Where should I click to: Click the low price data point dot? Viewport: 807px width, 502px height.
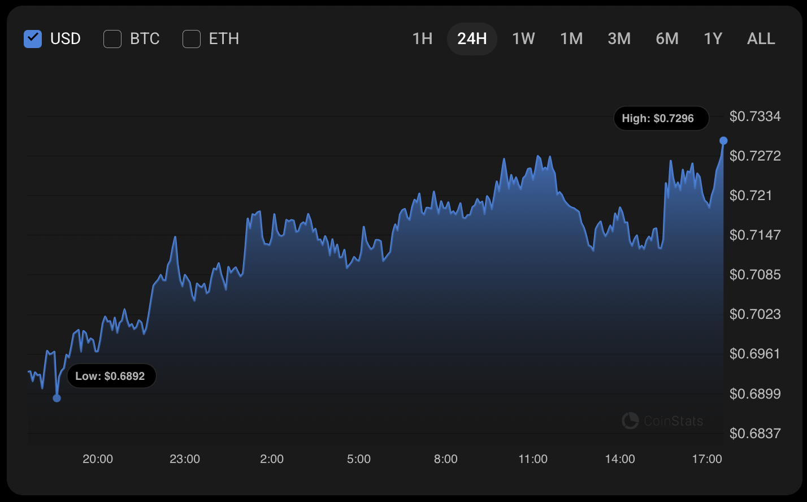coord(57,398)
